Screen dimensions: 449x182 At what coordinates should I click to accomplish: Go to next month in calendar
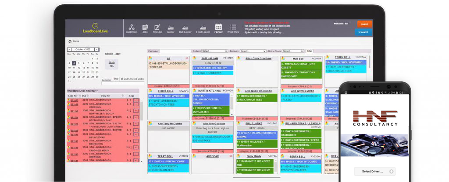[x=97, y=49]
